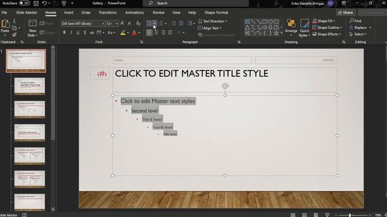Decrease font size with smaller A icon
Viewport: 387px width, 217px height.
[x=129, y=24]
